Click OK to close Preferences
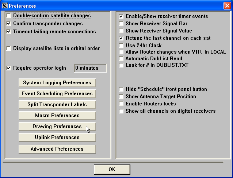 point(112,169)
